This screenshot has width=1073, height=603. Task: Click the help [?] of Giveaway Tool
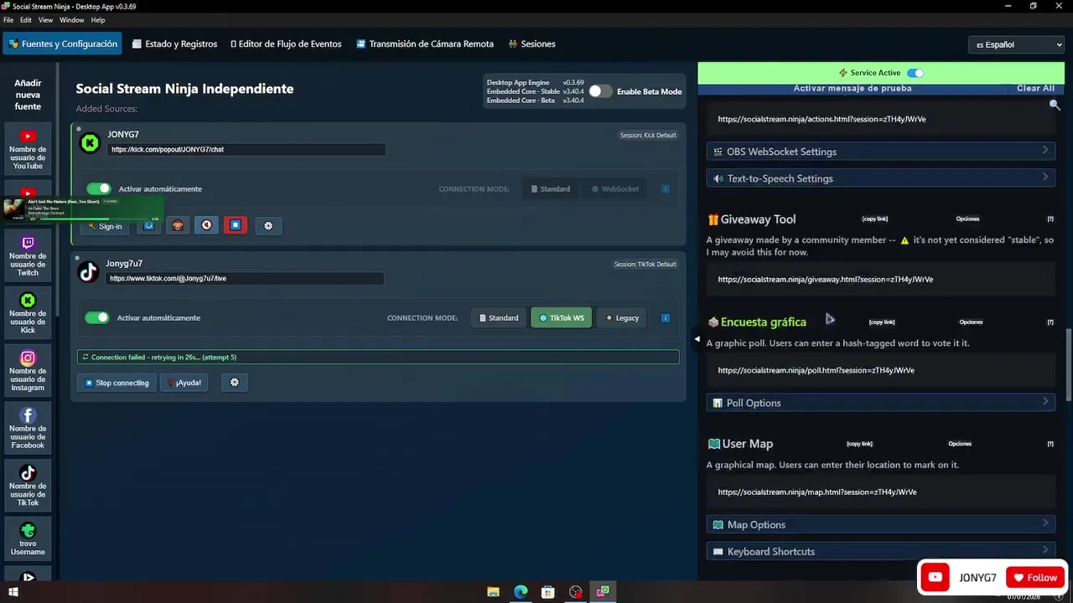coord(1050,219)
